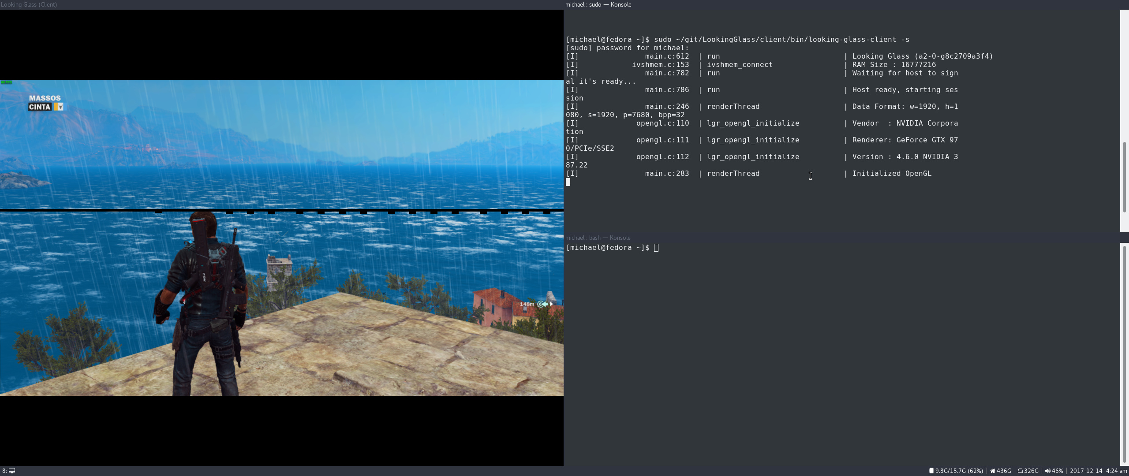
Task: Click 'Host ready, starting ses' log text
Action: [x=905, y=90]
